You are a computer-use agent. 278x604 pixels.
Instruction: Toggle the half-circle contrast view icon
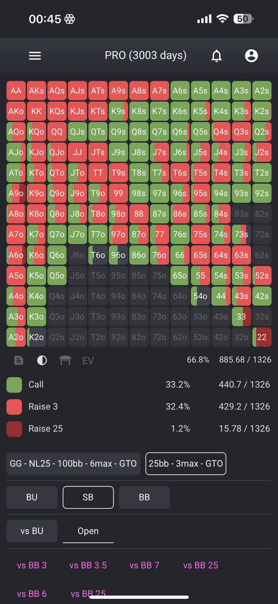[x=42, y=361]
